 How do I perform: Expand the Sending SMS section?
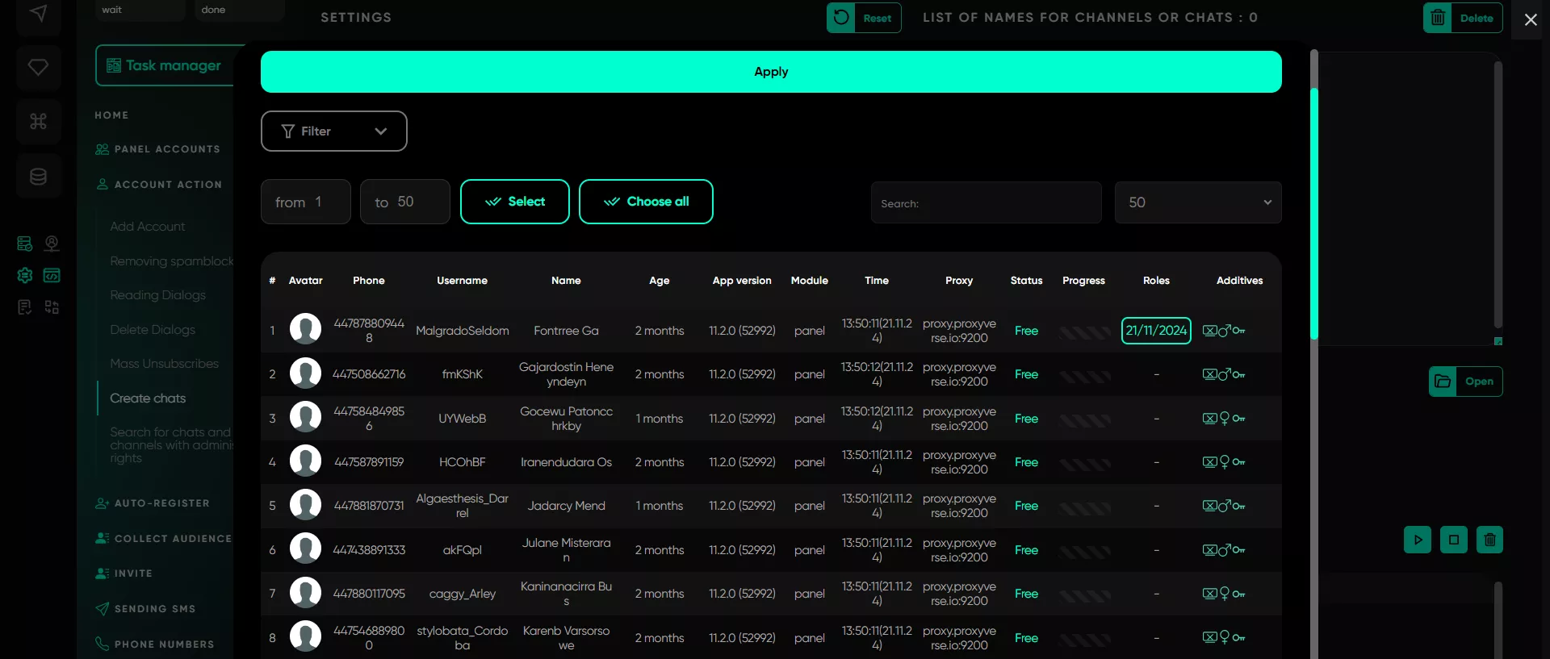pos(145,609)
